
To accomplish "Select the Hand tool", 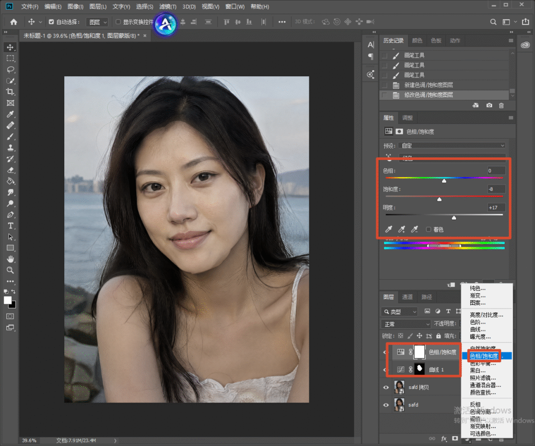I will pos(10,259).
